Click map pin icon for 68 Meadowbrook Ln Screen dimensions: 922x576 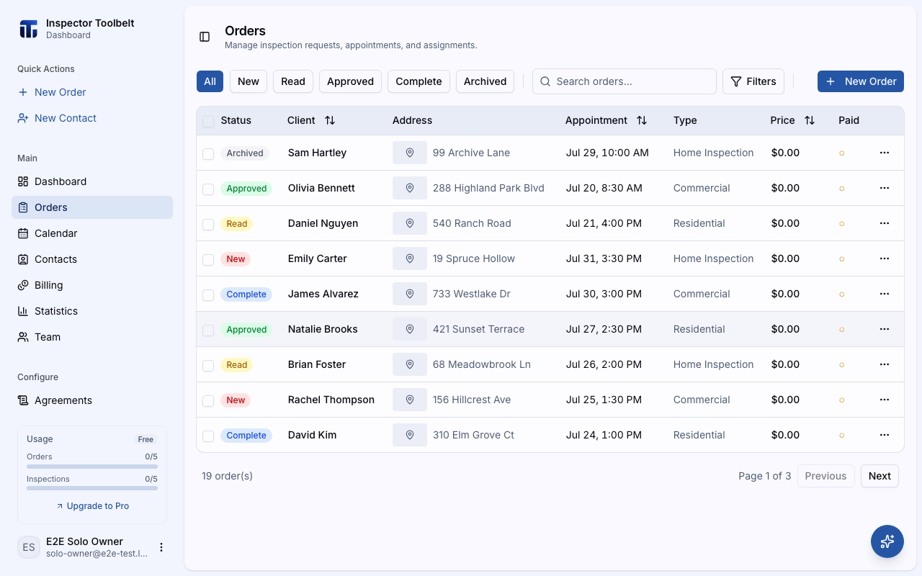pos(410,364)
